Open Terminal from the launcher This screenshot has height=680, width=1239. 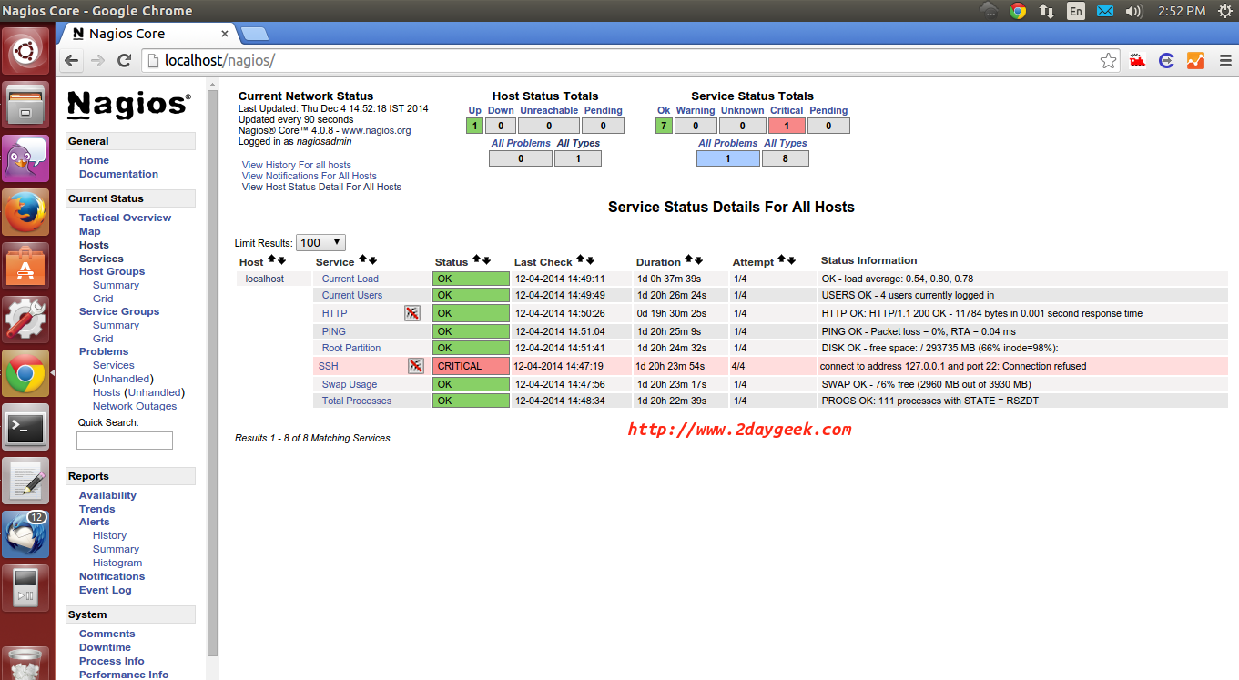tap(25, 427)
